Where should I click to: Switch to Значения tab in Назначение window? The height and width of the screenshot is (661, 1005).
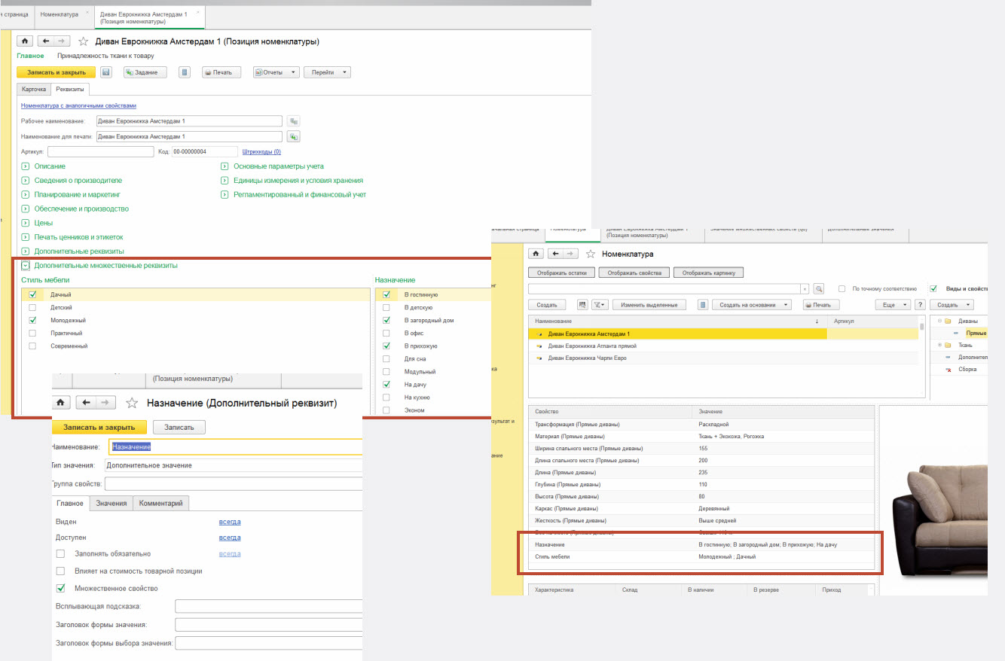point(111,503)
